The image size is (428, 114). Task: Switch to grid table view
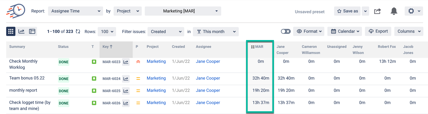pos(11,31)
